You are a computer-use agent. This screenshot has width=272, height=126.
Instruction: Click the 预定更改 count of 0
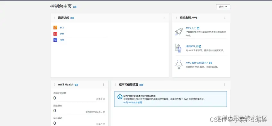(x=55, y=111)
